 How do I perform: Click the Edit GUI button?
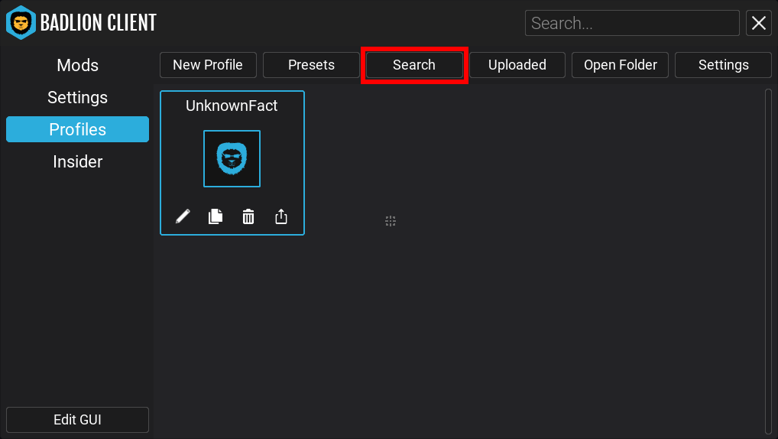[77, 420]
